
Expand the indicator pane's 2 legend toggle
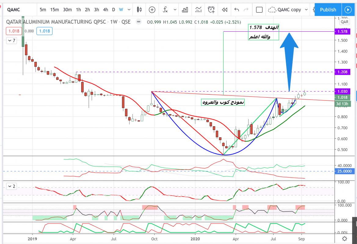click(x=11, y=186)
